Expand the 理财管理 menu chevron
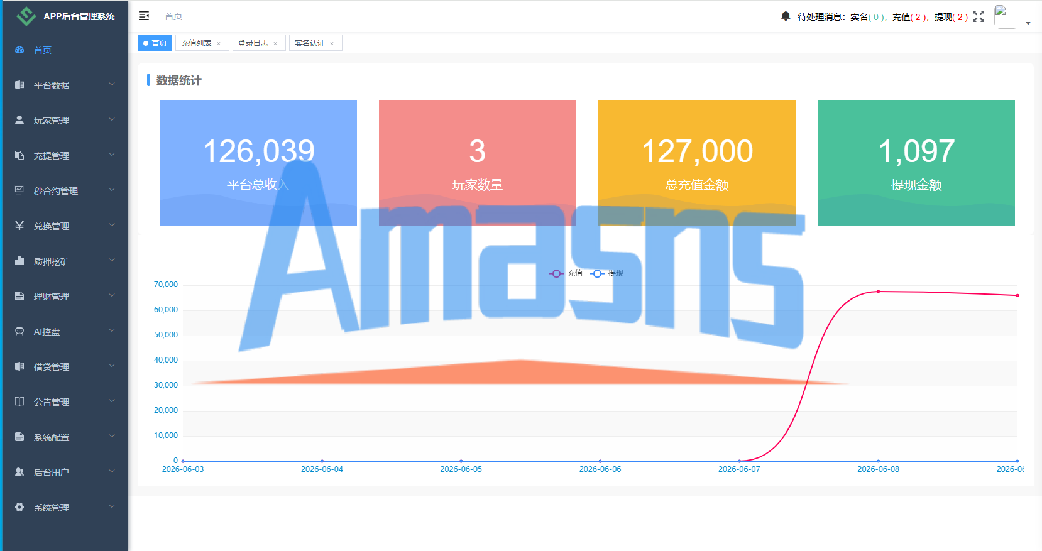 (112, 295)
